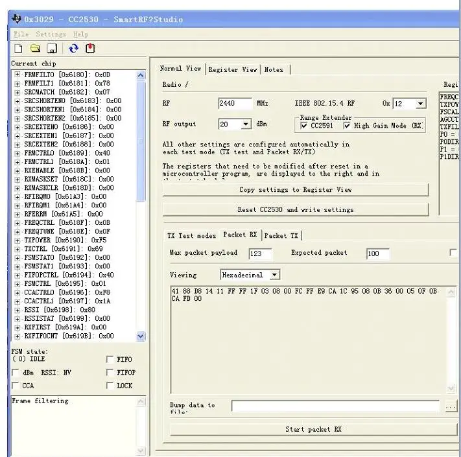Click the New file toolbar icon
Viewport: 461px width, 457px height.
[18, 48]
